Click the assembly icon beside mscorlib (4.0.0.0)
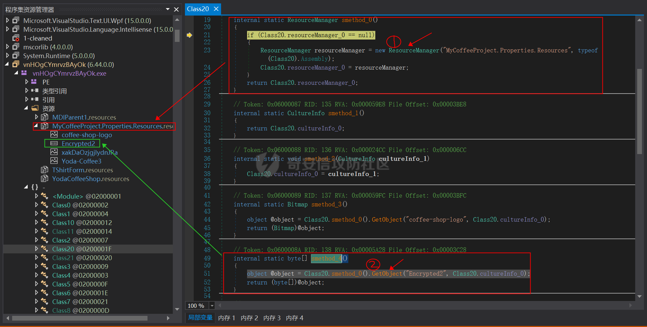This screenshot has height=327, width=647. pos(16,47)
